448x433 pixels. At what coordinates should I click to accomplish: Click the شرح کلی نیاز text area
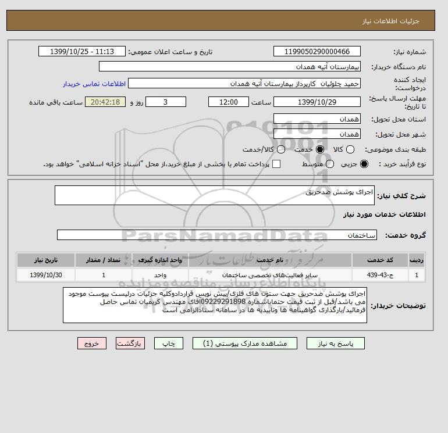pyautogui.click(x=215, y=195)
